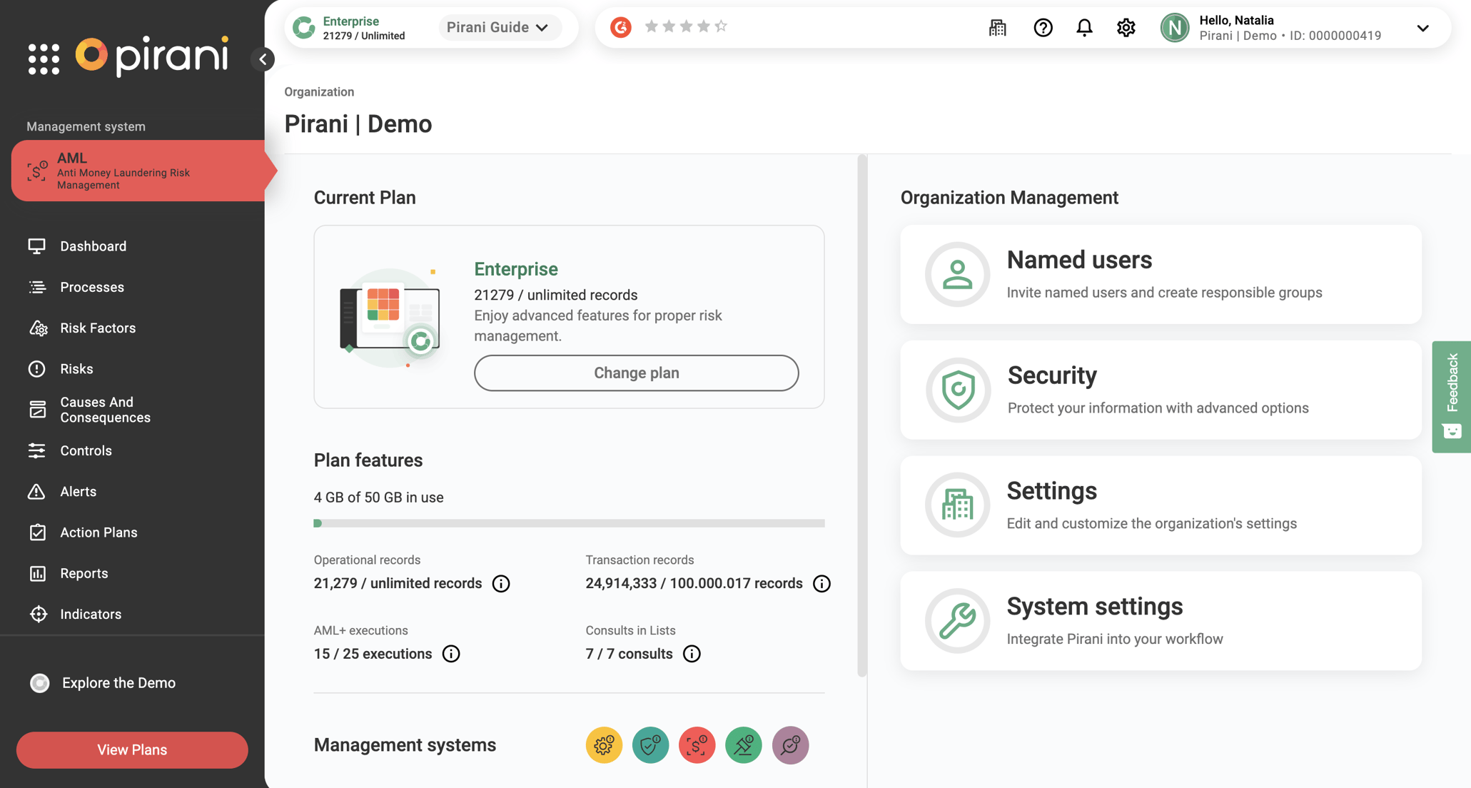Switch to the Dashboard section
Image resolution: width=1471 pixels, height=788 pixels.
click(93, 246)
